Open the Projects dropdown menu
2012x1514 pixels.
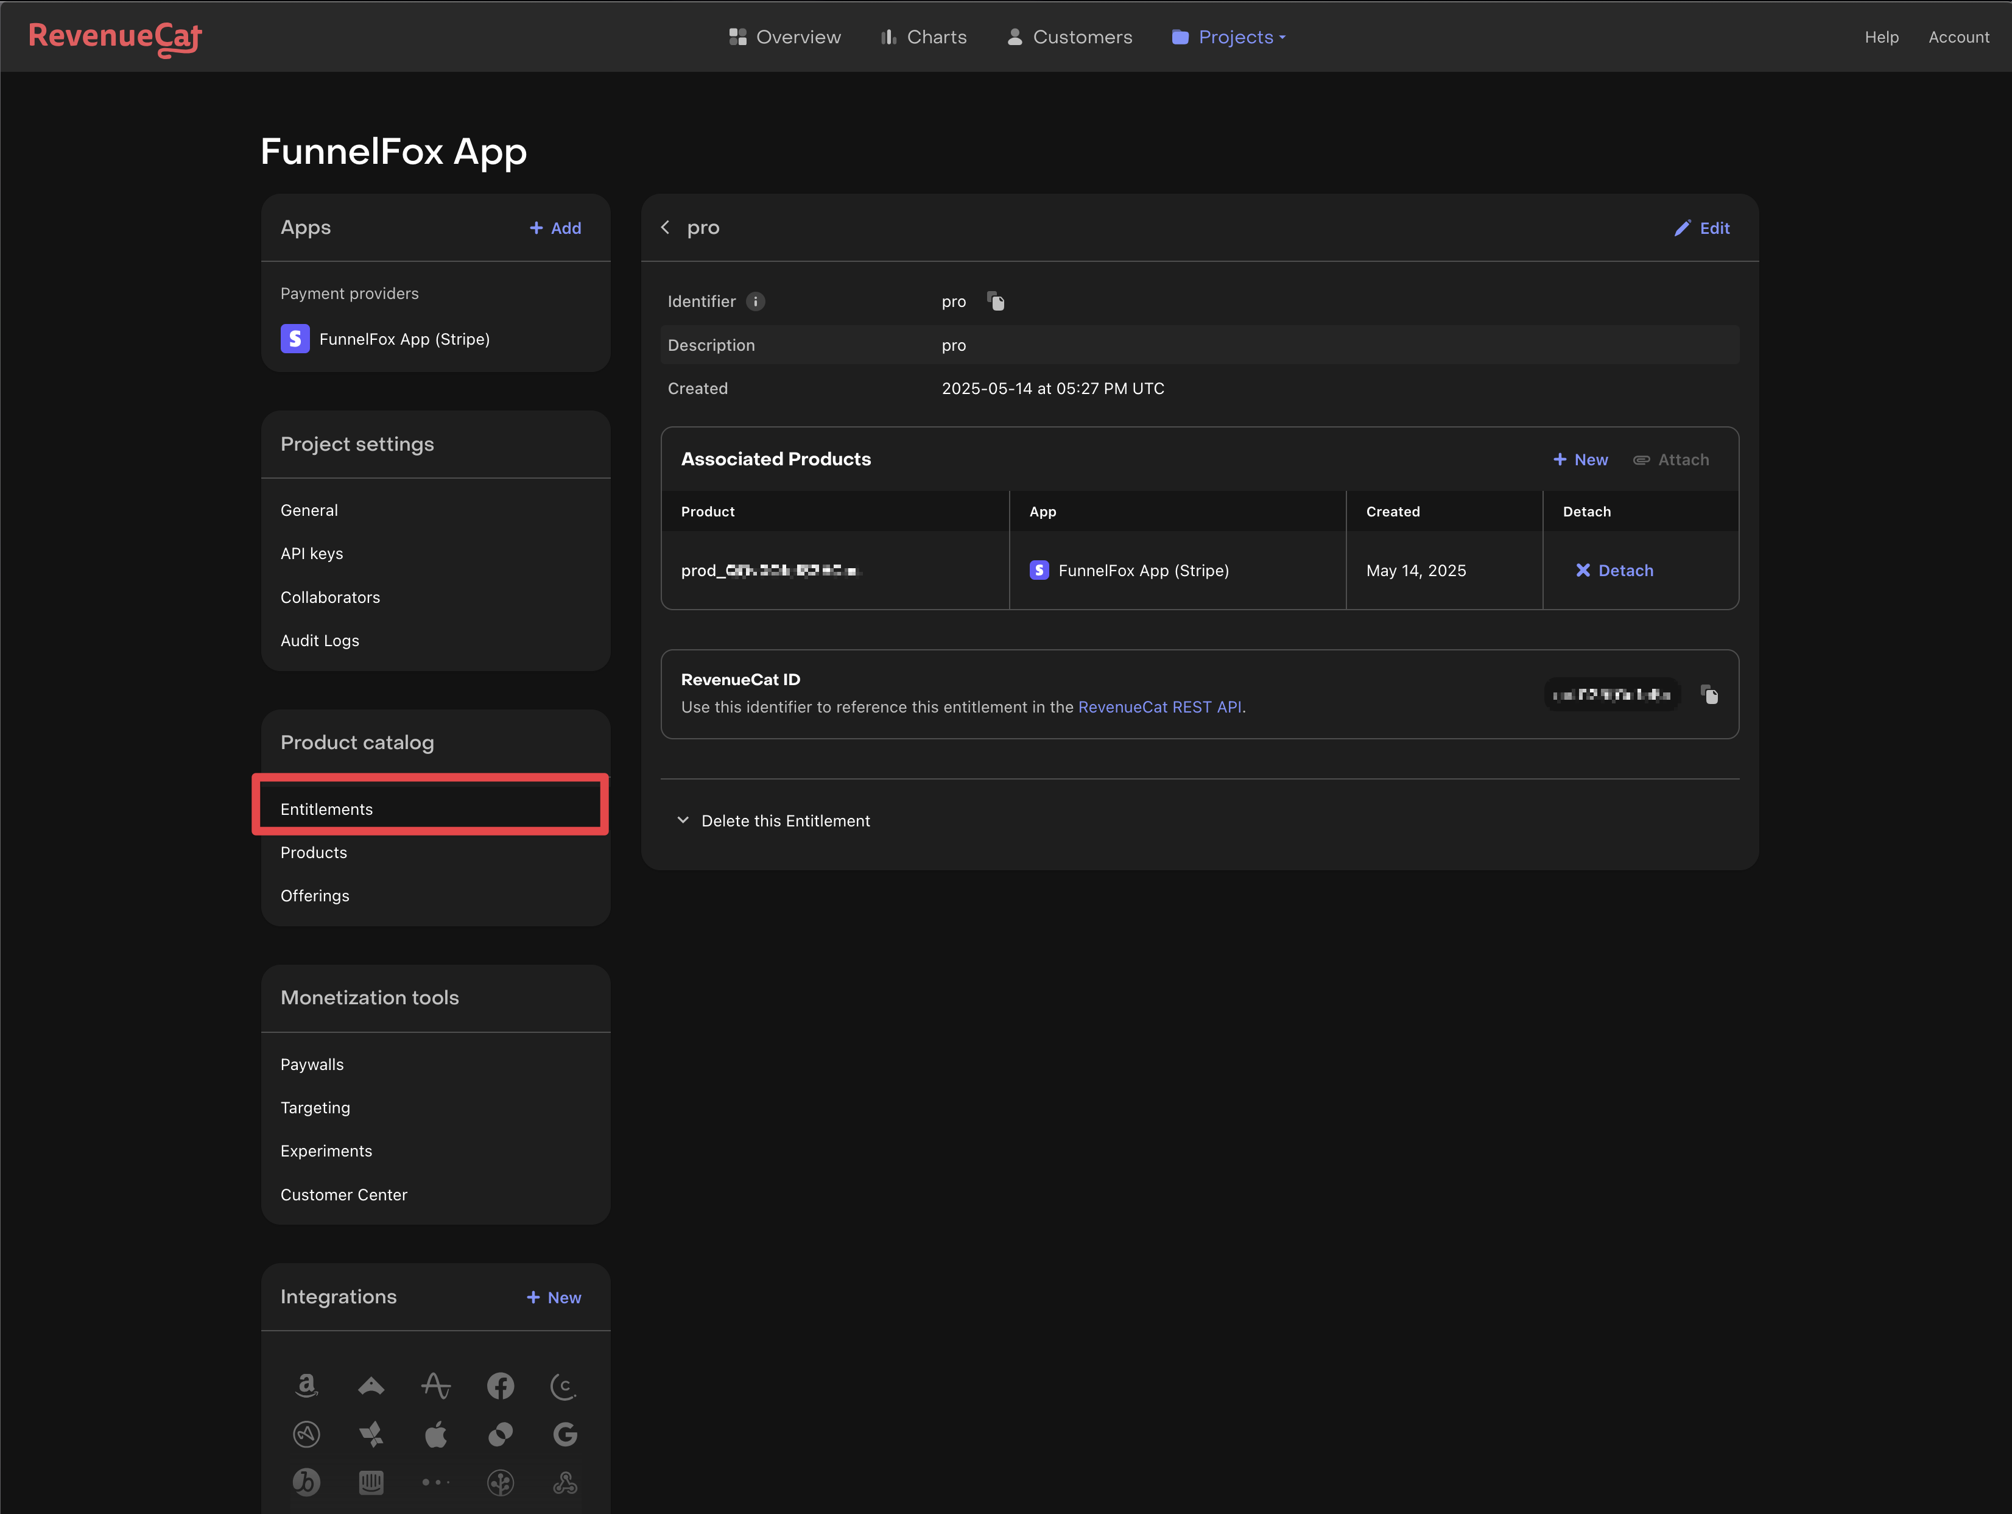(x=1229, y=37)
